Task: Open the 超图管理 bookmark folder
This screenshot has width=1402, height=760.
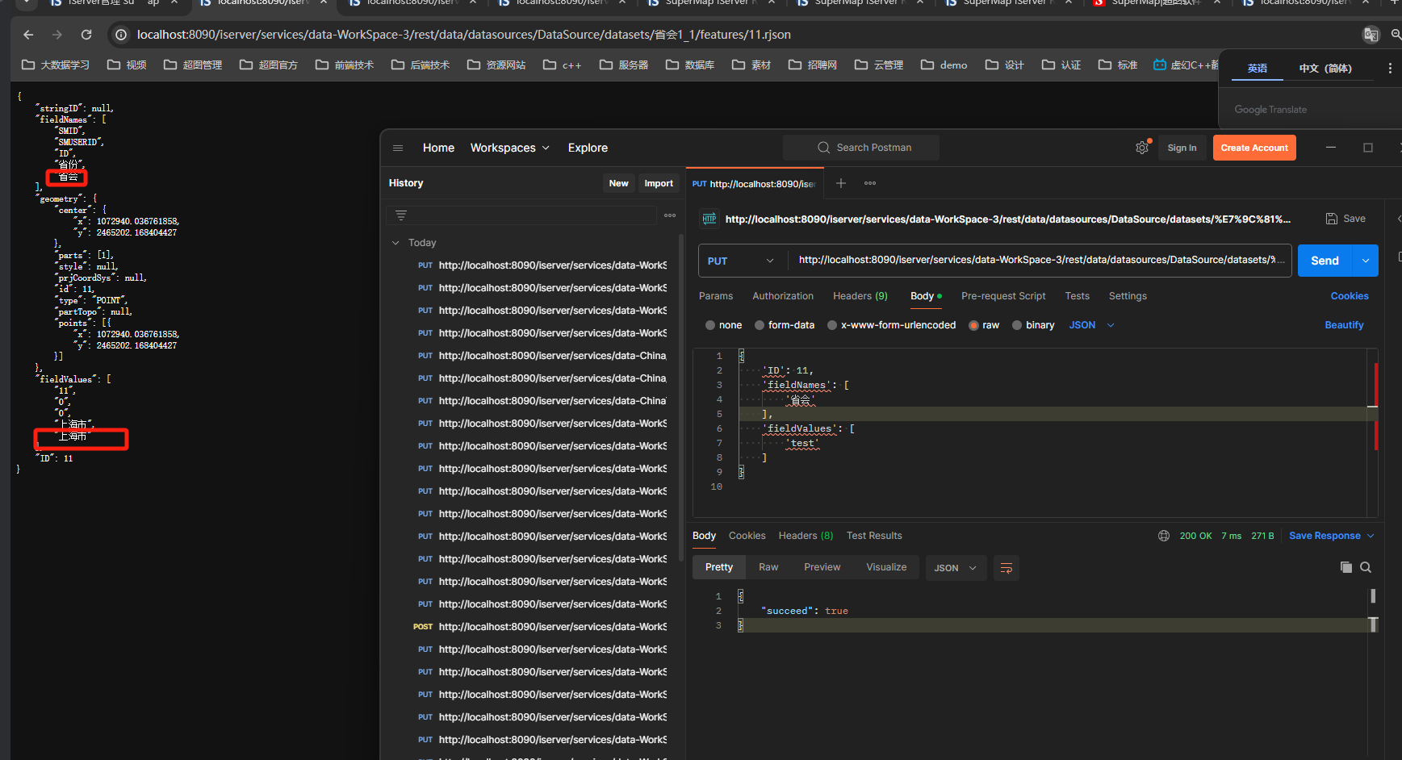Action: pos(193,65)
